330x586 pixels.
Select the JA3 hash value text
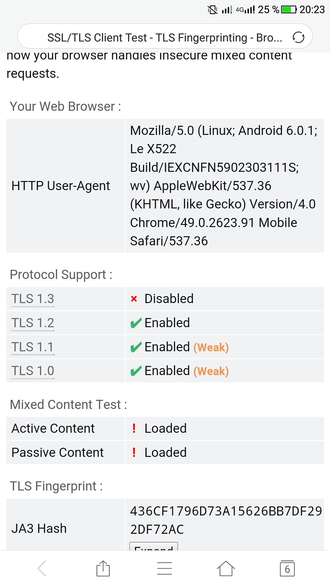click(226, 520)
